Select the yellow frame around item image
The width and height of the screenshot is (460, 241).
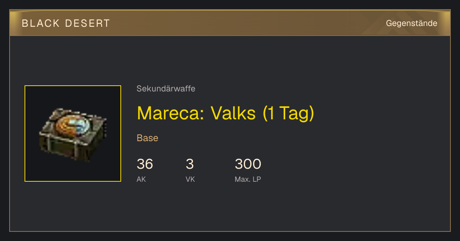coord(73,134)
